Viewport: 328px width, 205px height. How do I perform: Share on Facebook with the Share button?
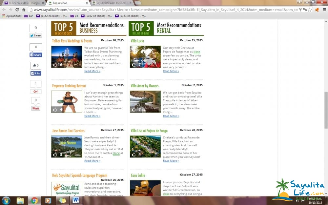pos(36,55)
